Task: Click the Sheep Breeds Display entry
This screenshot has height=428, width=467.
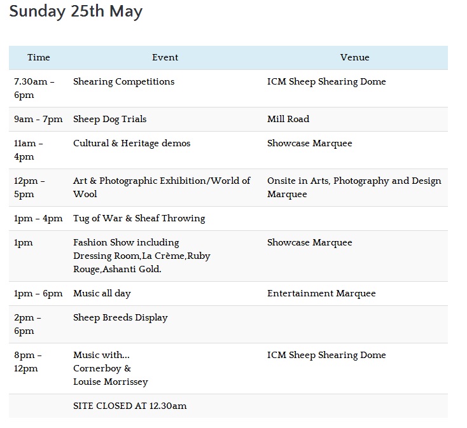Action: [x=120, y=317]
